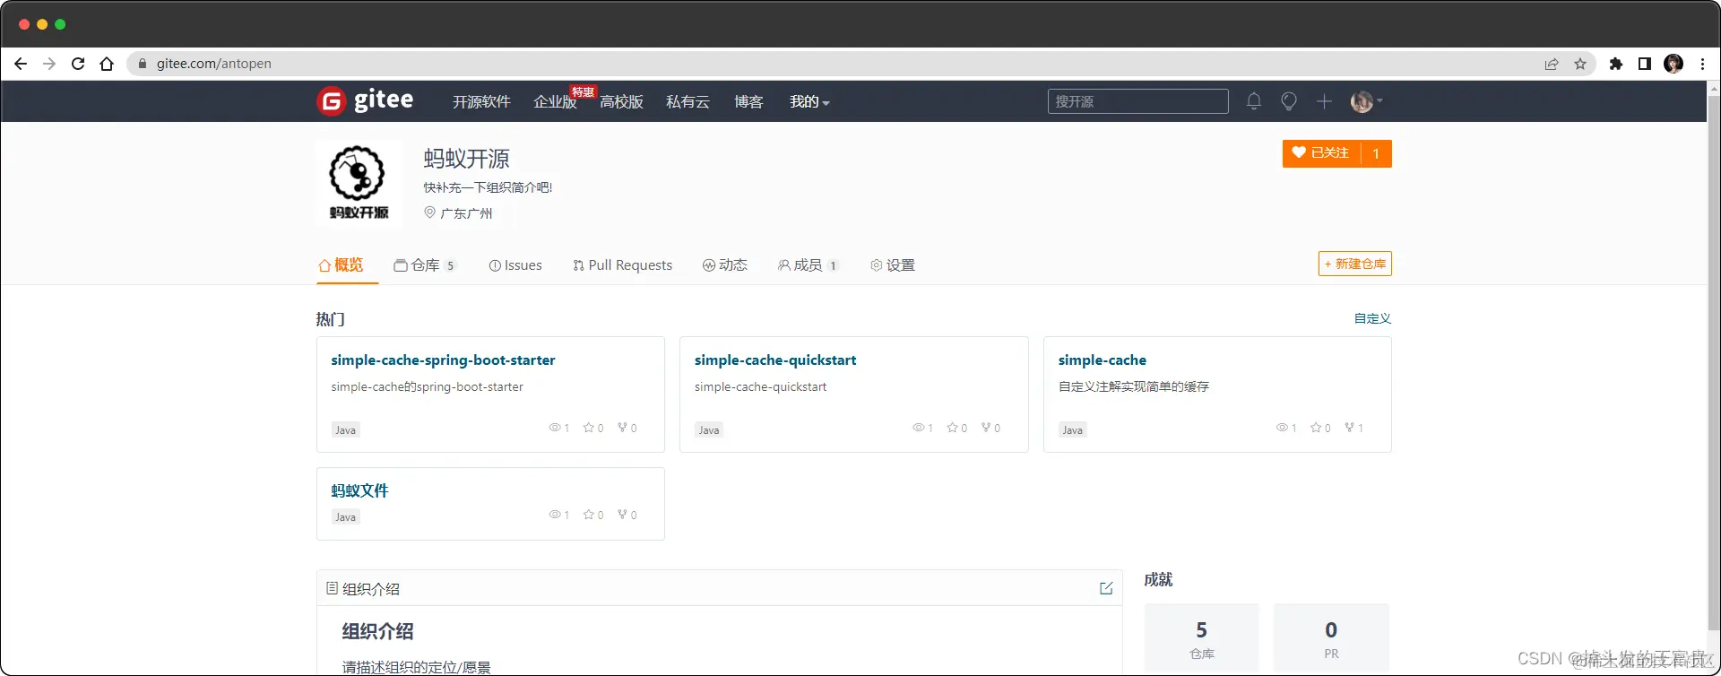Open 开源软件 in the top navigation
Image resolution: width=1721 pixels, height=676 pixels.
[481, 102]
